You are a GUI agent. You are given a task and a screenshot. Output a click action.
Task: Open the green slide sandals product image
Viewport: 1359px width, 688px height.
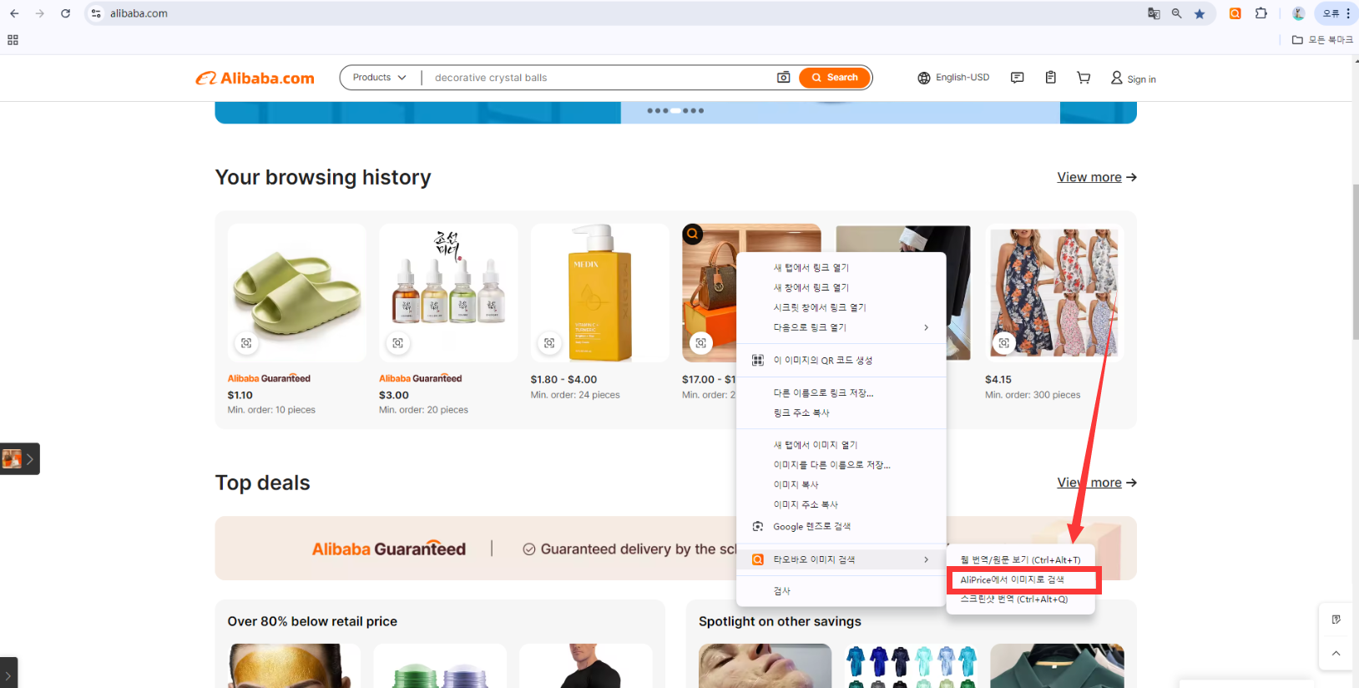click(296, 292)
